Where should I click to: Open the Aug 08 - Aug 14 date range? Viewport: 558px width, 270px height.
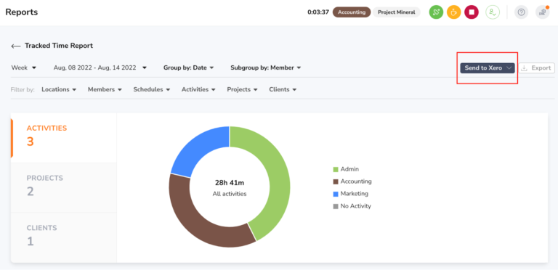[x=100, y=67]
